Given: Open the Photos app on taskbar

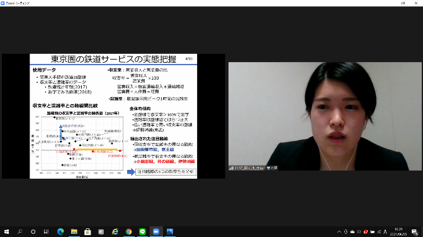Looking at the screenshot, I should [170, 231].
